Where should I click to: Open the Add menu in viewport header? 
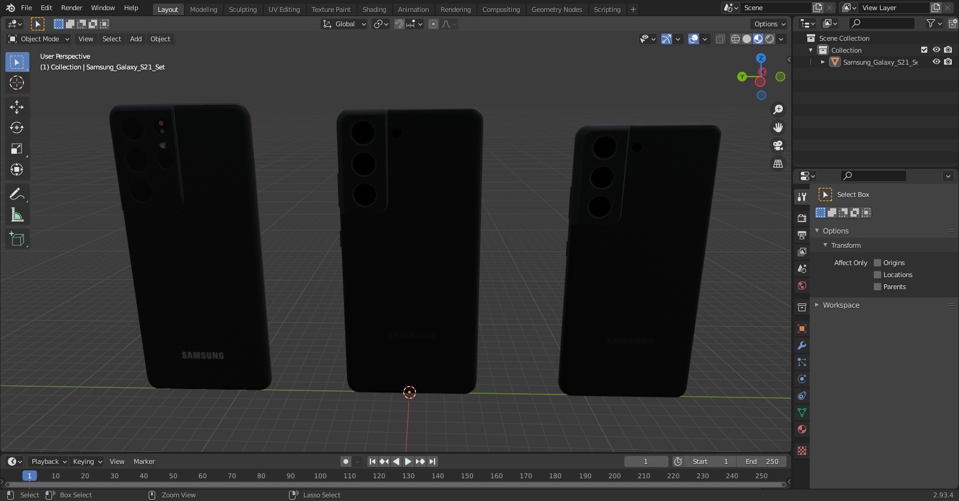pyautogui.click(x=136, y=39)
